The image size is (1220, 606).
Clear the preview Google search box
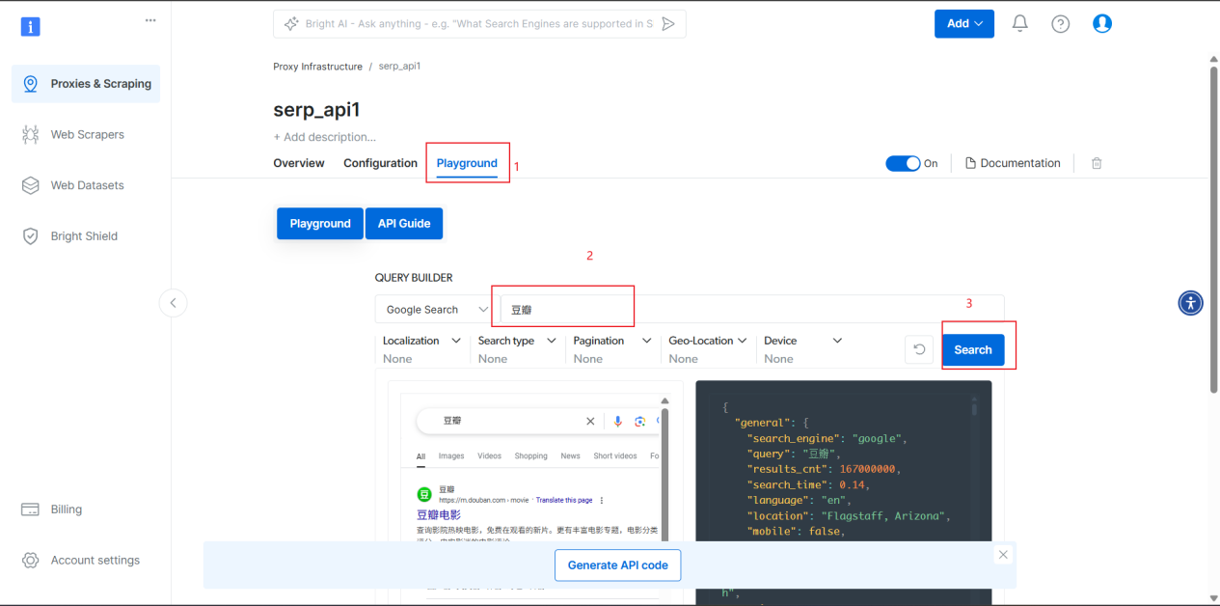point(591,421)
